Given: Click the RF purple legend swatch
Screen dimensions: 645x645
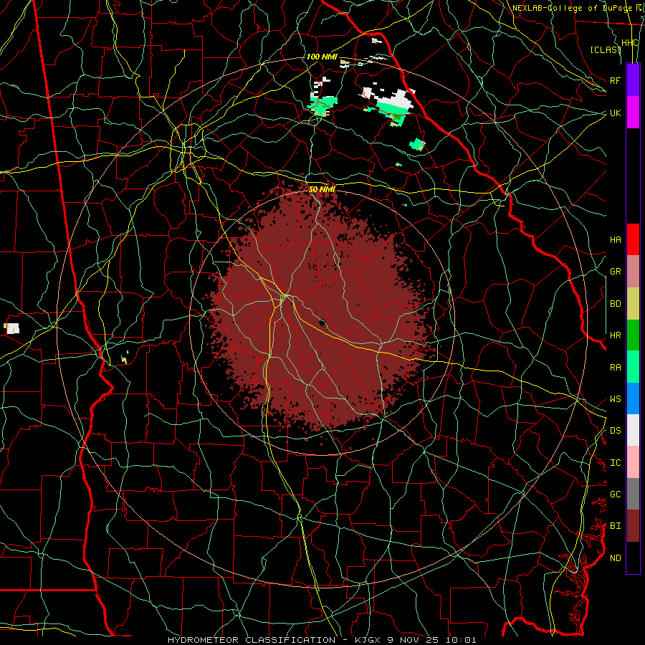Looking at the screenshot, I should [633, 80].
